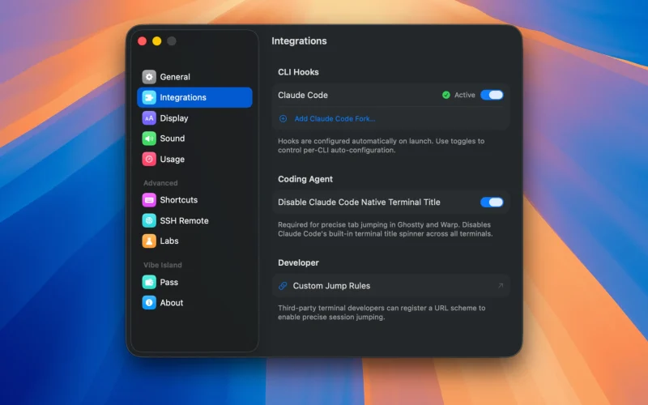Click the pink Shortcuts keyboard icon

point(149,200)
